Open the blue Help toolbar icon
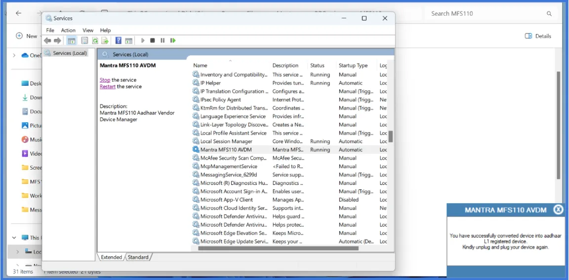The width and height of the screenshot is (569, 280). (119, 40)
